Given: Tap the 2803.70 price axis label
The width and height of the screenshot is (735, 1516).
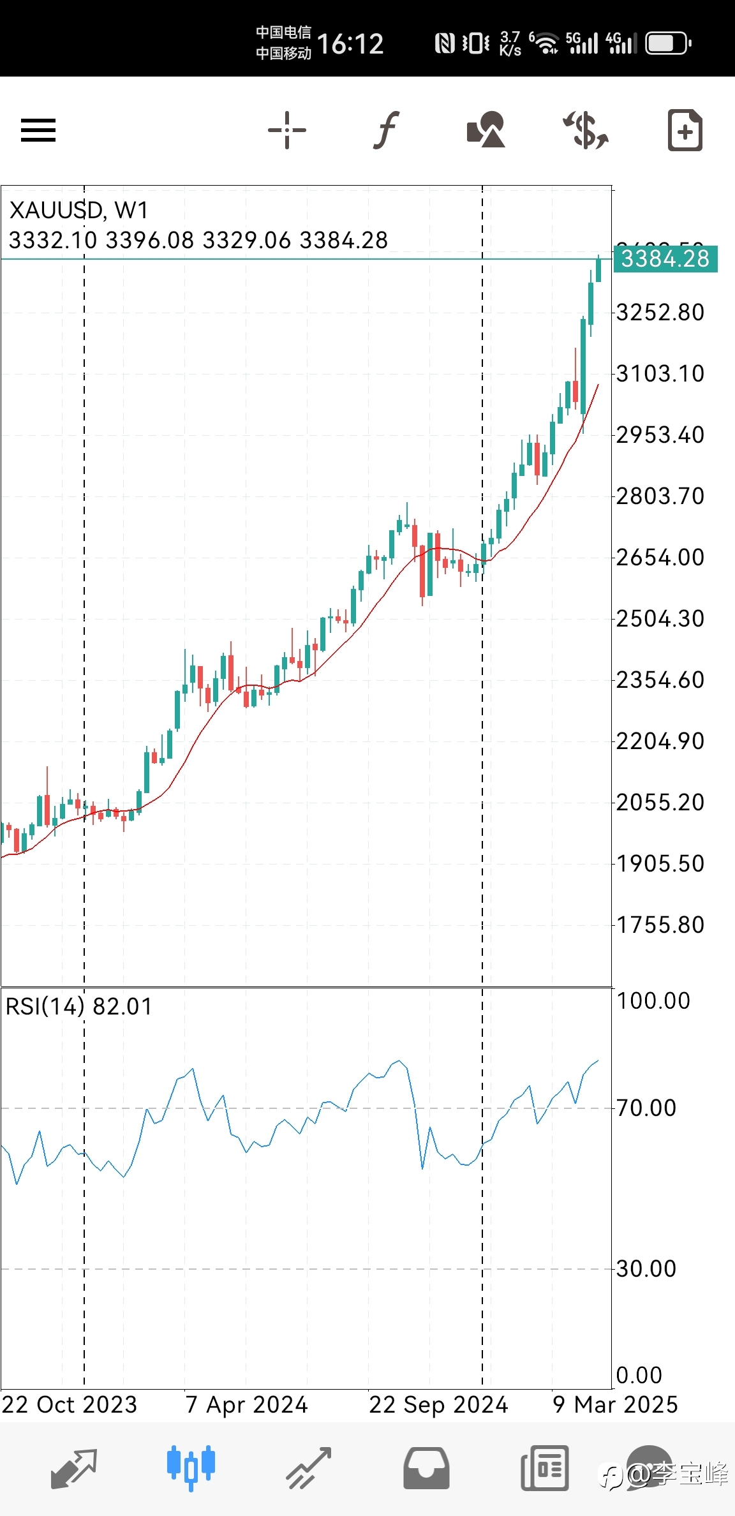Looking at the screenshot, I should click(x=660, y=496).
